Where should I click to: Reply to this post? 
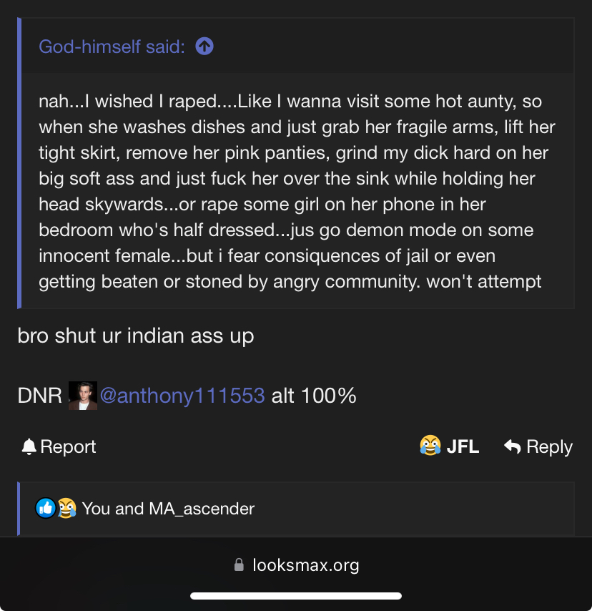538,446
